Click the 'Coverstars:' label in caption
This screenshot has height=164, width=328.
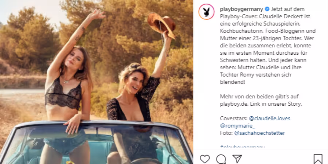(234, 118)
